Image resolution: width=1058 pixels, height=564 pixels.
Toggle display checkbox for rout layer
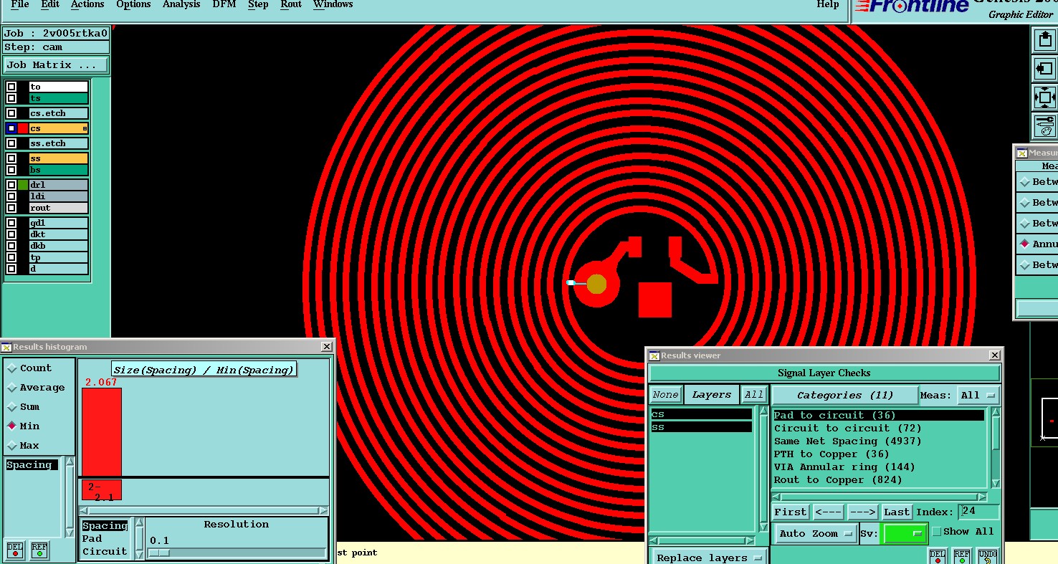(11, 208)
